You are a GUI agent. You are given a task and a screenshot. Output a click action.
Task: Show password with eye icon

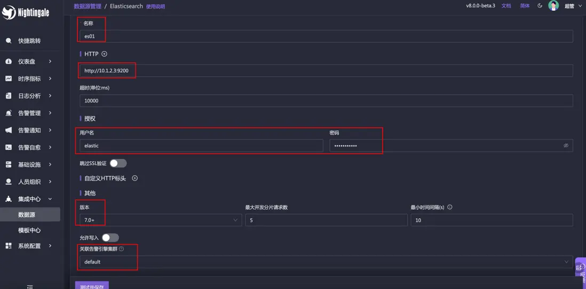click(x=566, y=145)
